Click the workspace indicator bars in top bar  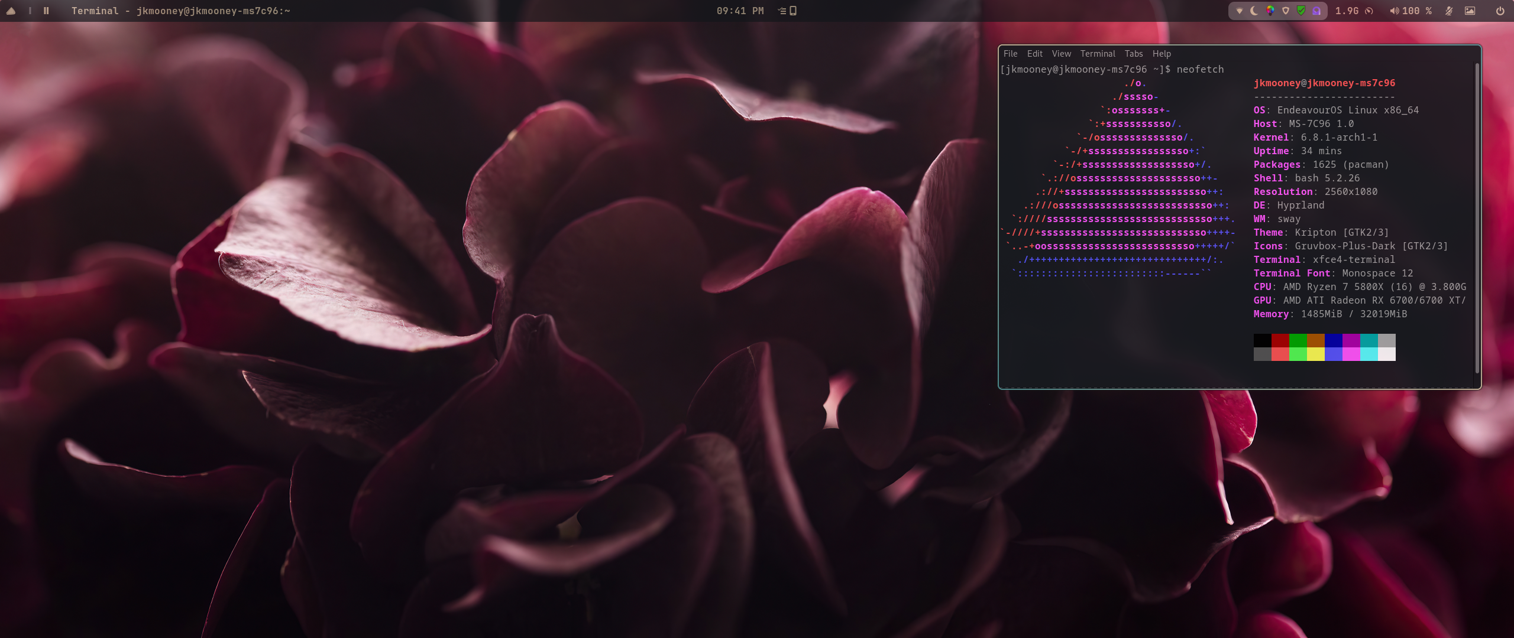click(x=46, y=11)
